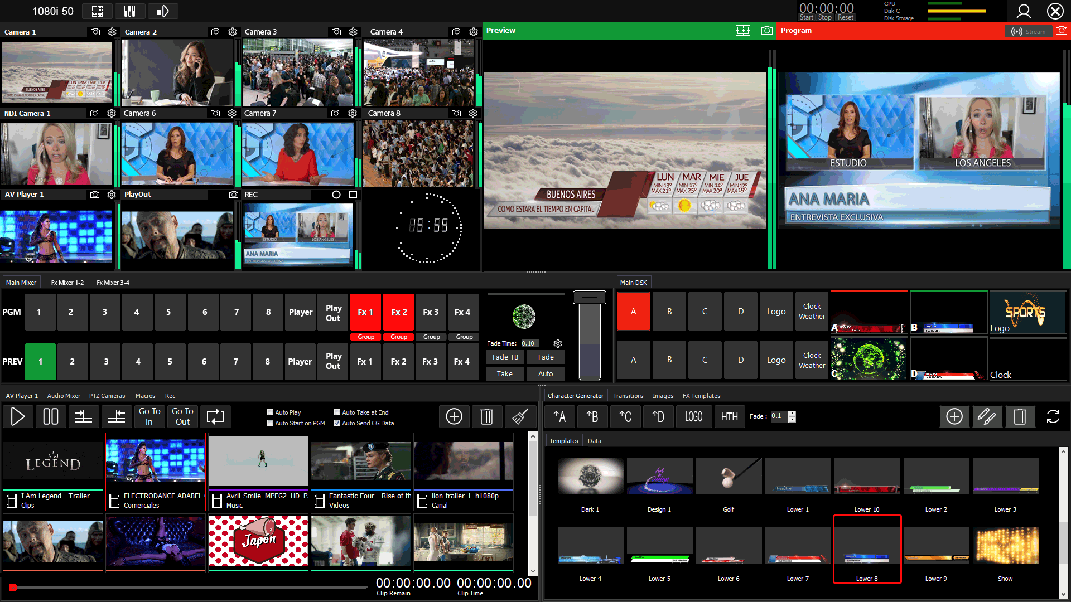The width and height of the screenshot is (1071, 602).
Task: Switch to the Audio Mixer tab
Action: 64,396
